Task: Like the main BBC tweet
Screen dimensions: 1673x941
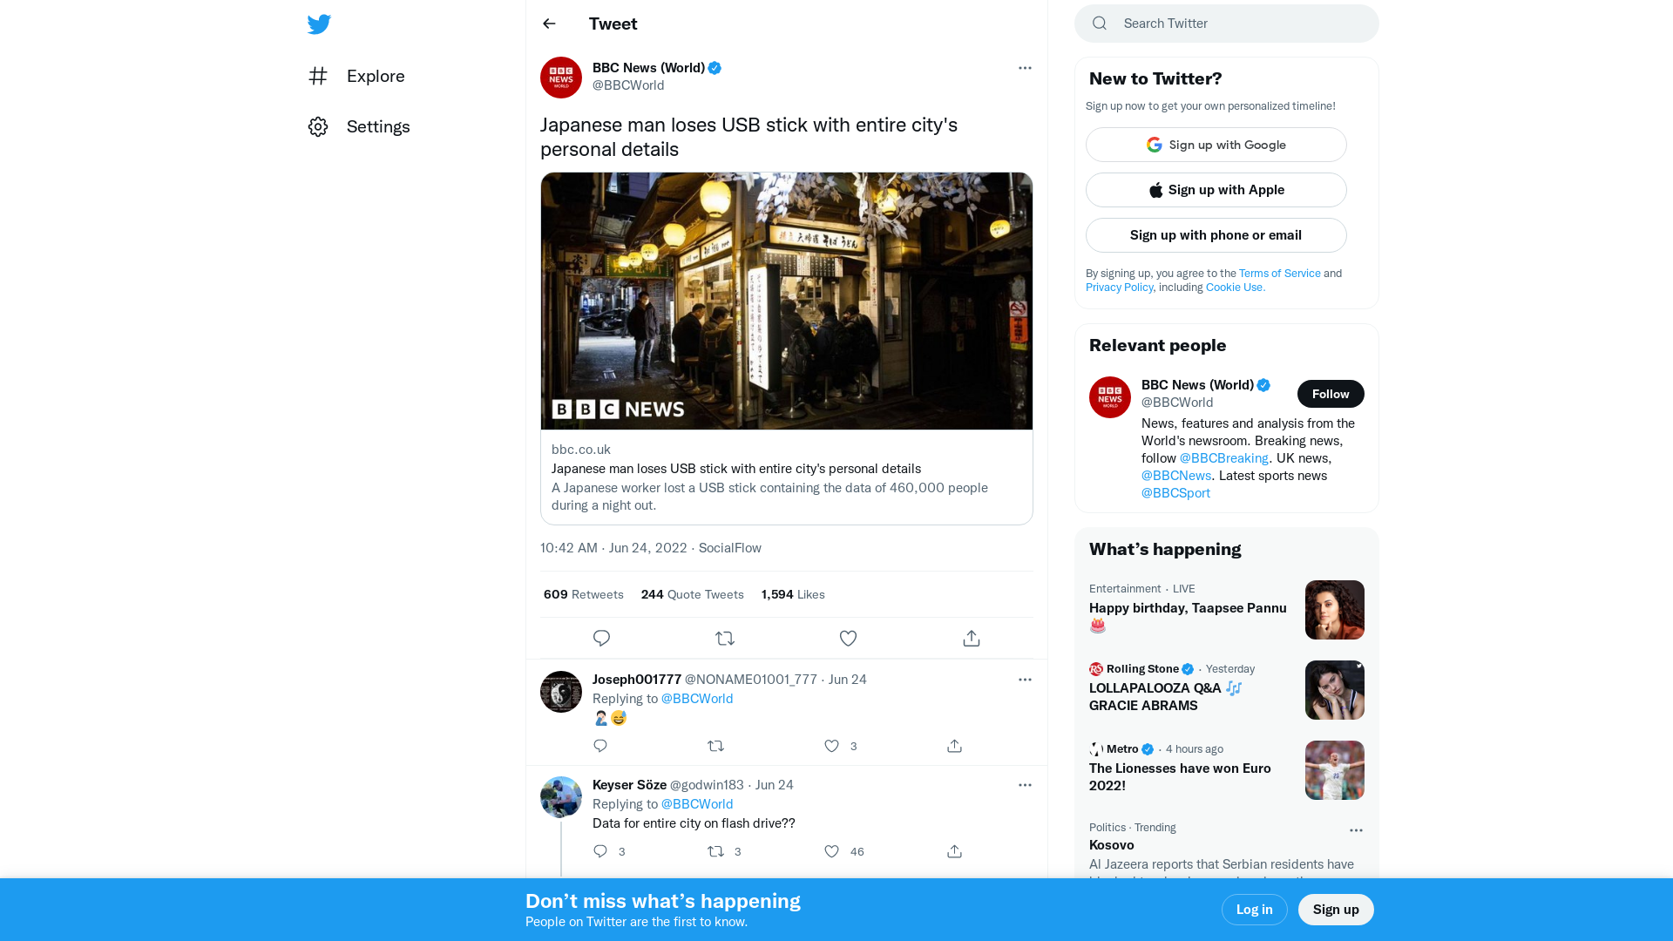Action: (x=848, y=639)
